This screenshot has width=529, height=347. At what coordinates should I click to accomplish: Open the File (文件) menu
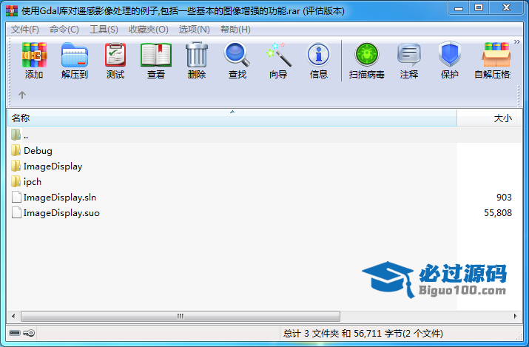coord(25,30)
